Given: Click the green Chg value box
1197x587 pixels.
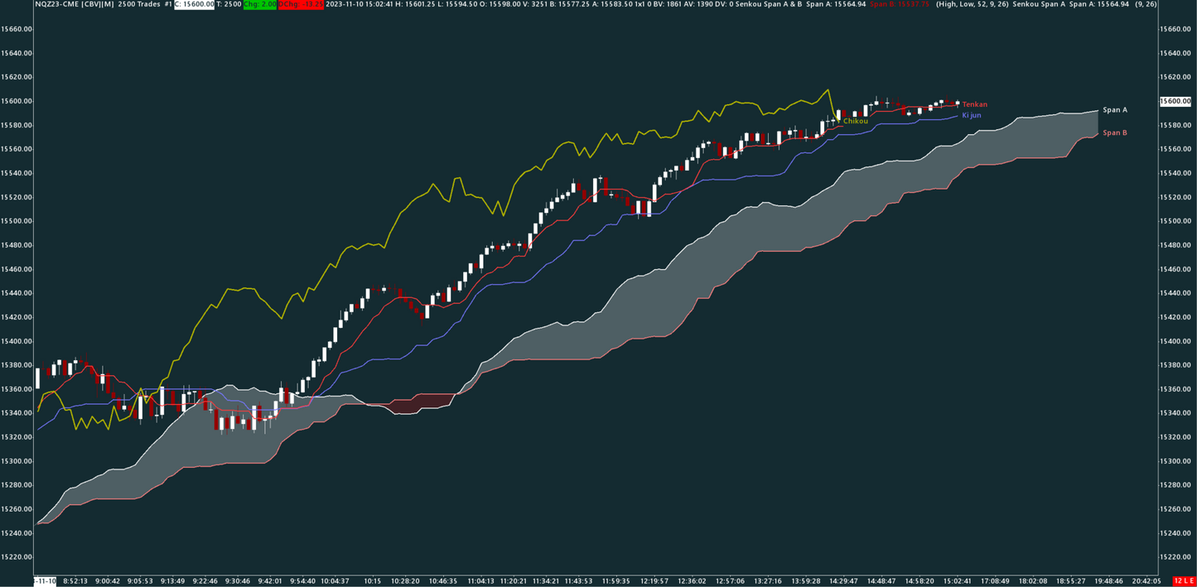Looking at the screenshot, I should tap(259, 5).
